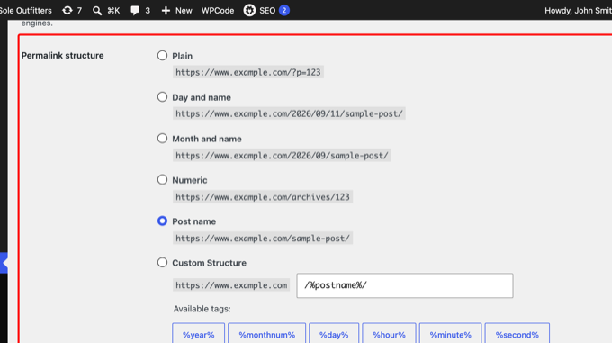Choose the Custom Structure radio button
The height and width of the screenshot is (343, 612).
pos(162,262)
